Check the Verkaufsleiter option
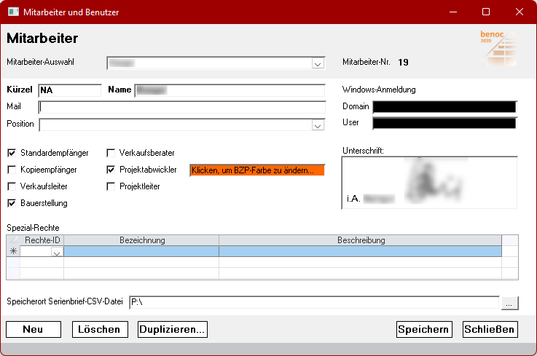This screenshot has width=537, height=356. 12,186
